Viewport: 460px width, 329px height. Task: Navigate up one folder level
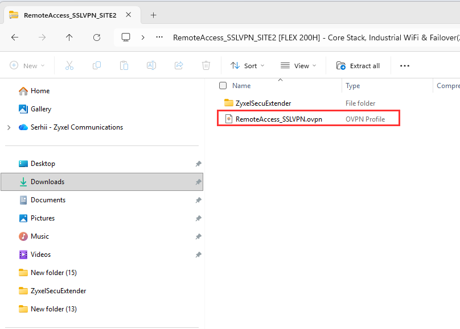click(69, 38)
